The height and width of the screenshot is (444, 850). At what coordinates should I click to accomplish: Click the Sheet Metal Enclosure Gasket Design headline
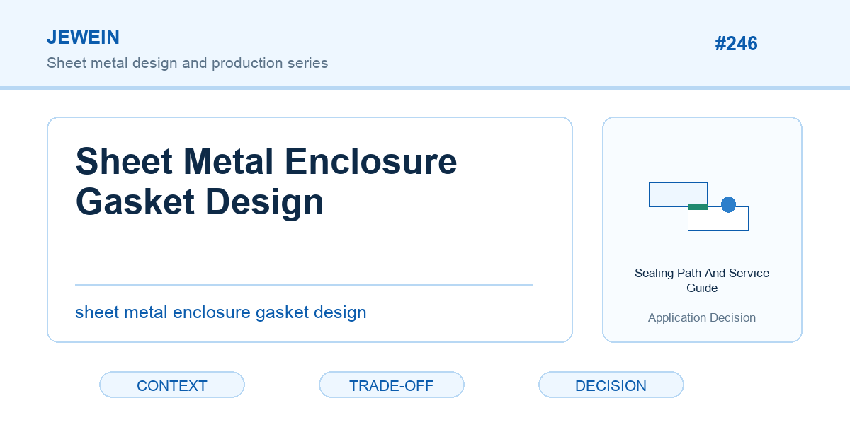pos(266,181)
